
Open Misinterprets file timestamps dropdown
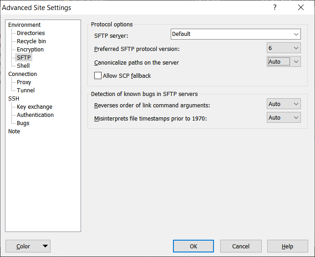coord(284,118)
